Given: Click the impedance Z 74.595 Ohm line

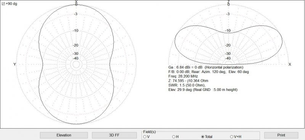Looking at the screenshot, I should [x=188, y=81].
